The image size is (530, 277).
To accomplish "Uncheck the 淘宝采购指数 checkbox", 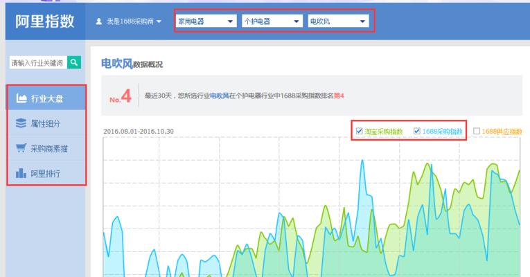I will click(x=360, y=131).
